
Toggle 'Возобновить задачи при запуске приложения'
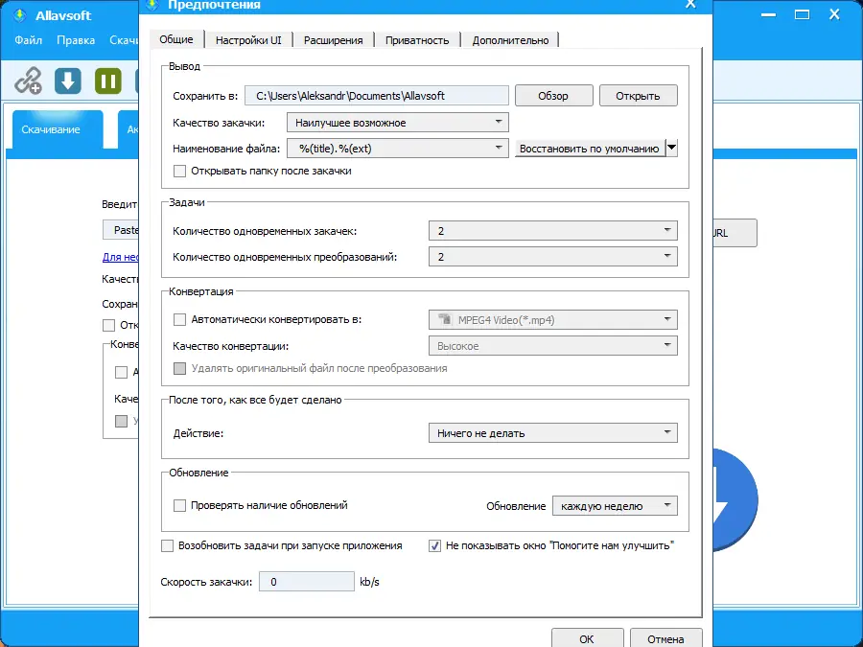point(167,545)
